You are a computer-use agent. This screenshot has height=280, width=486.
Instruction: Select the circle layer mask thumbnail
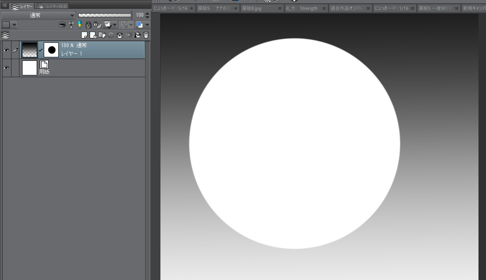tap(52, 50)
